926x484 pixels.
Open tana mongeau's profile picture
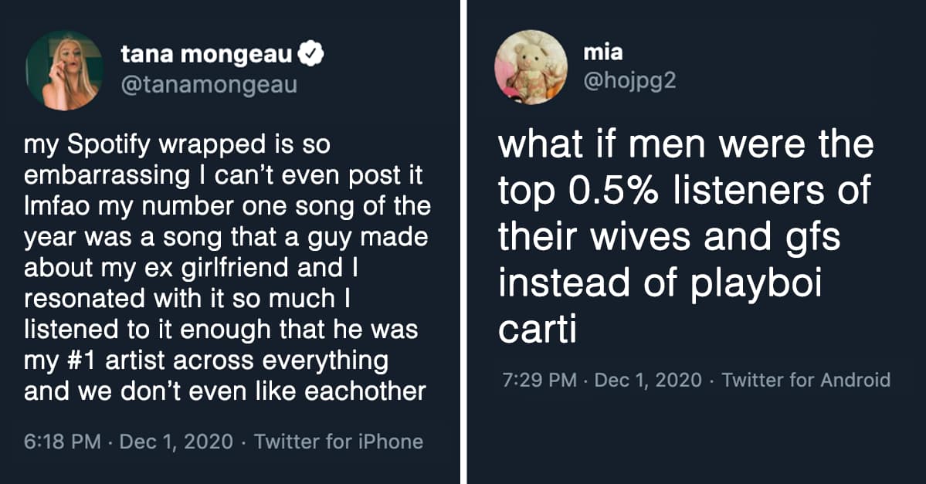click(65, 72)
